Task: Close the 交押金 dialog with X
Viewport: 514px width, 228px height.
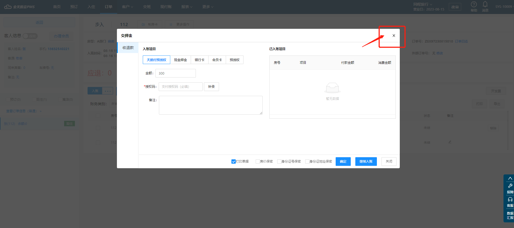Action: click(394, 36)
